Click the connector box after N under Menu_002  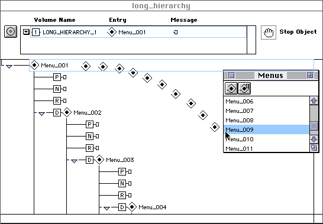point(97,136)
